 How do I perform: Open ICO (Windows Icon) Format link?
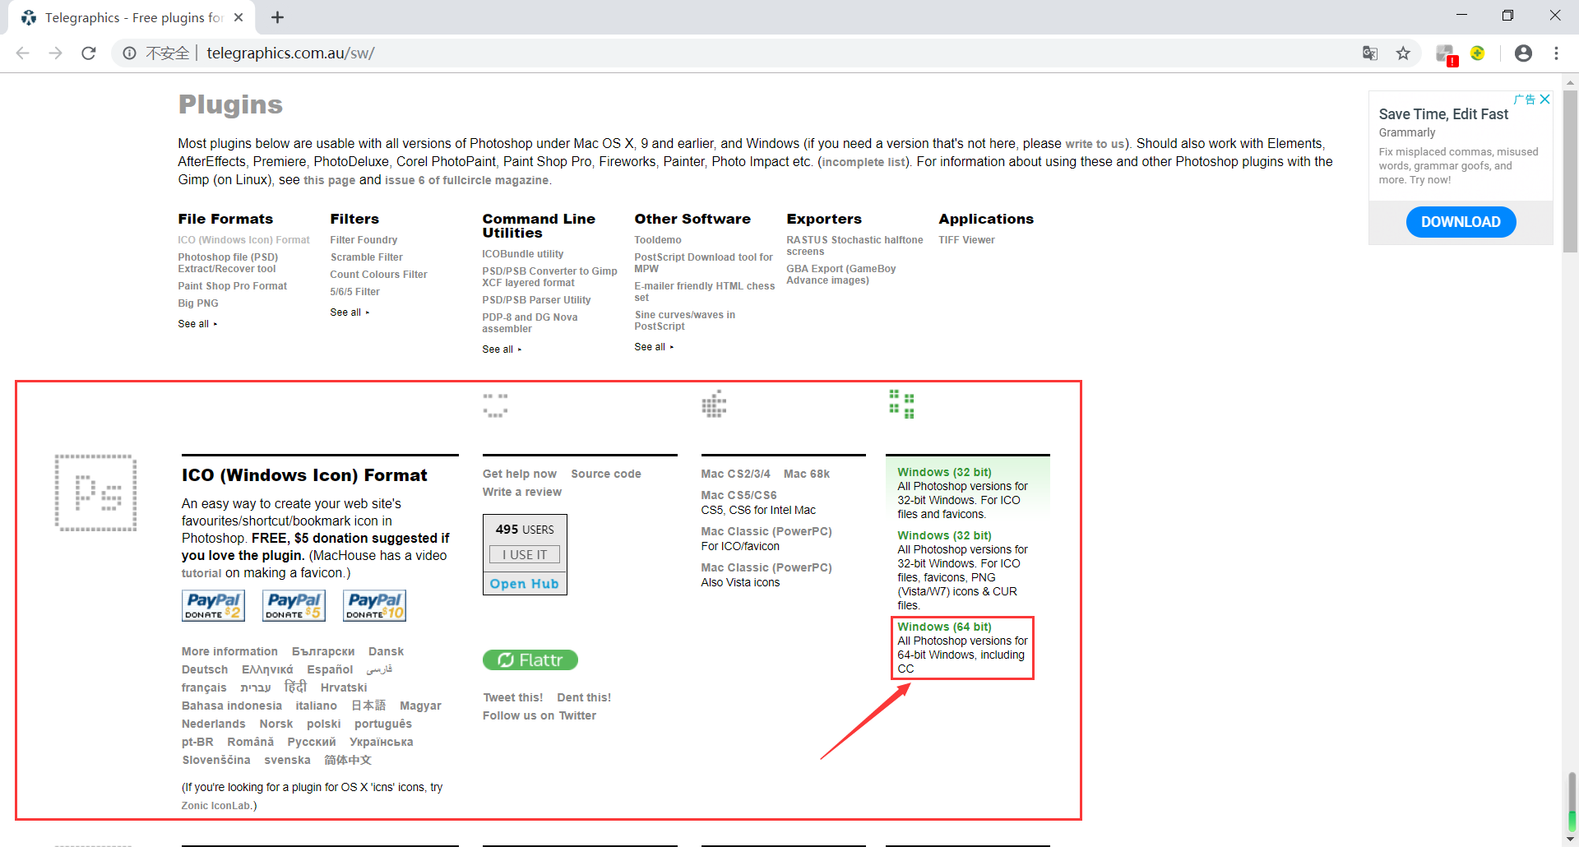point(243,240)
